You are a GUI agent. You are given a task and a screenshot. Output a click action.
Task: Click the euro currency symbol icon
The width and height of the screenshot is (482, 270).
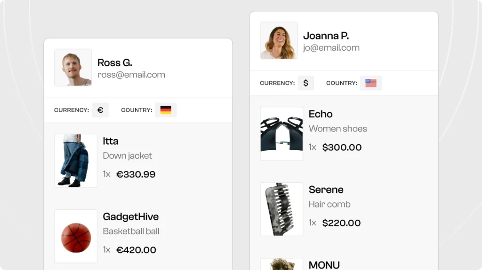(x=100, y=110)
